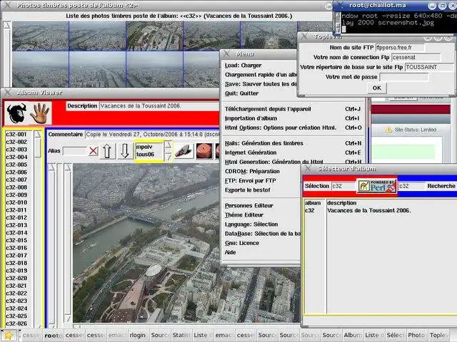Viewport: 457px width, 342px height.
Task: Click the up arrow icon button
Action: [107, 151]
